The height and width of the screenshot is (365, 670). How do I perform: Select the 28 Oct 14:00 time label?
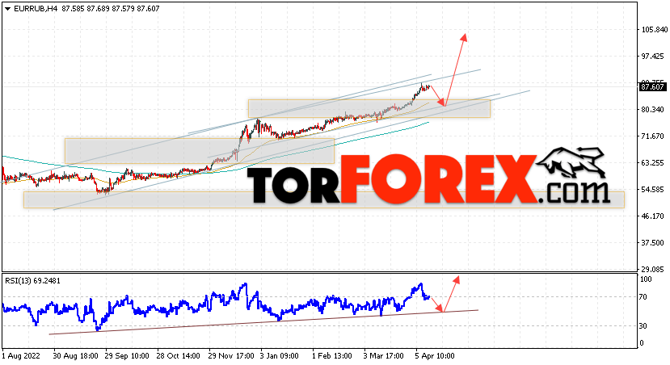[178, 356]
